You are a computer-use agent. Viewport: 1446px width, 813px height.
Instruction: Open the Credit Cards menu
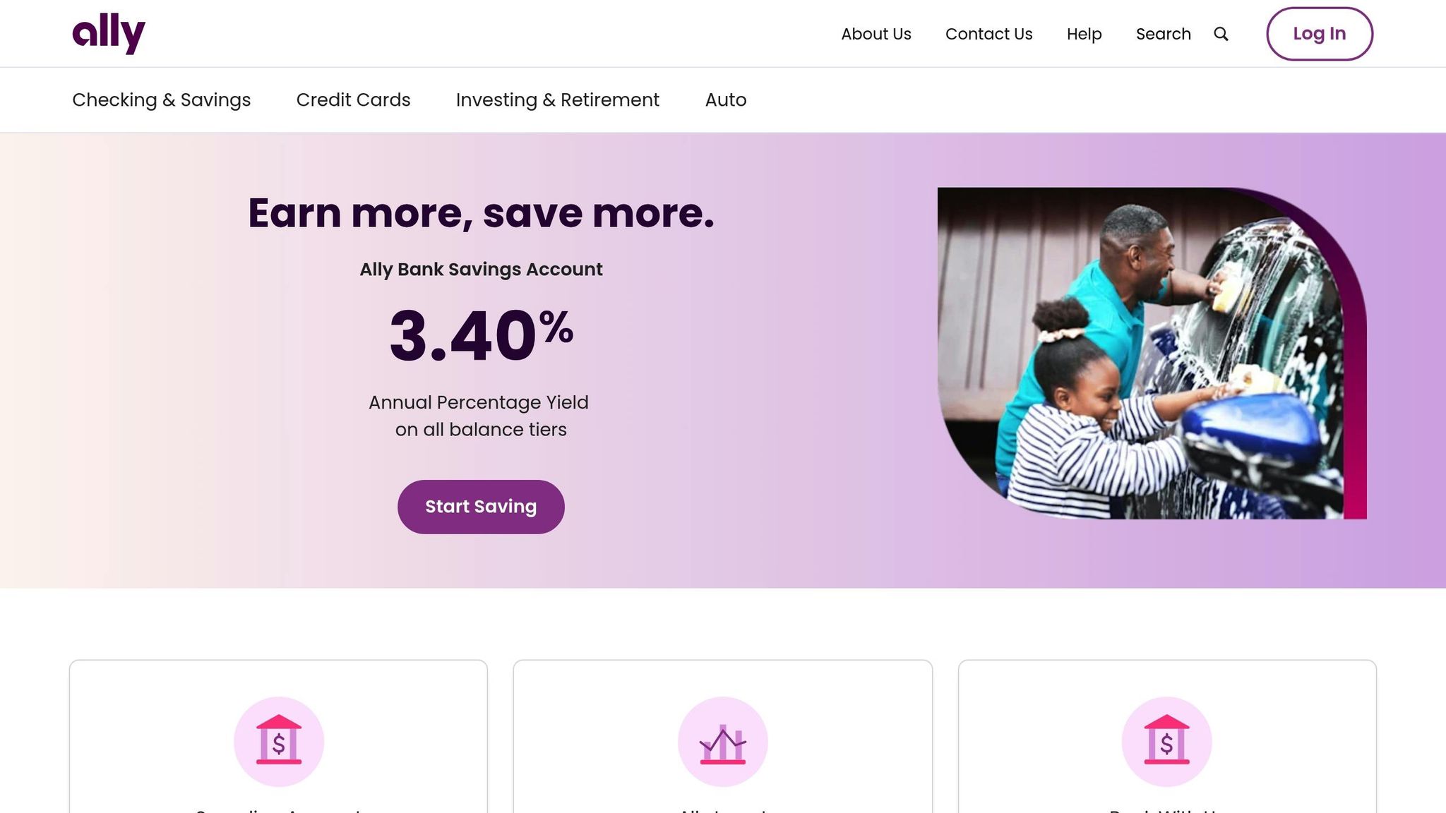click(353, 100)
